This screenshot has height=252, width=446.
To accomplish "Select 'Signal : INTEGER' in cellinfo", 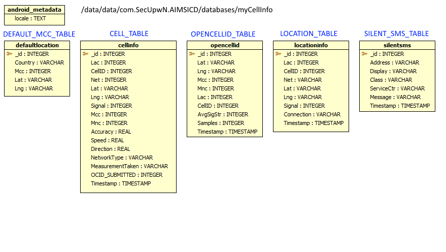I will (112, 106).
